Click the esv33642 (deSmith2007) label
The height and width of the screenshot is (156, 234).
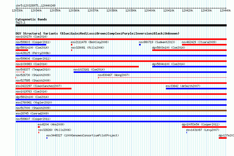coord(183,86)
